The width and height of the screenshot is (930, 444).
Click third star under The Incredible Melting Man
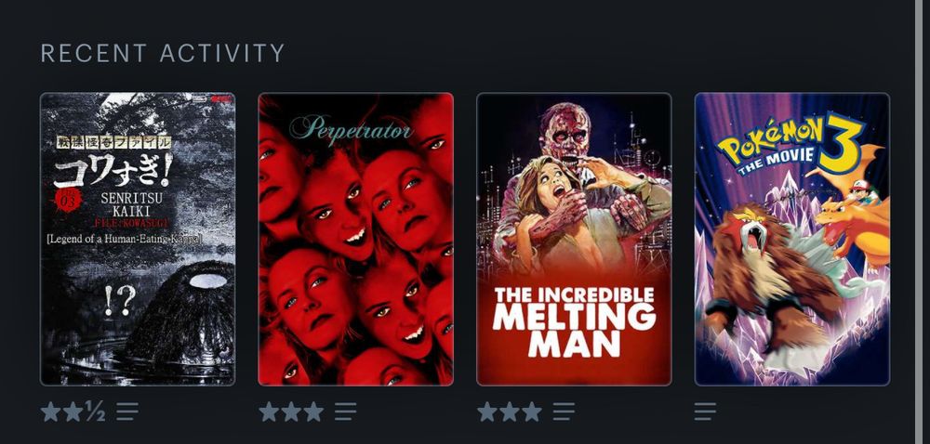pos(531,411)
